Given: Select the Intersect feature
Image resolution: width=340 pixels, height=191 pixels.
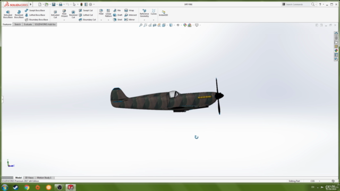Looking at the screenshot, I should coord(130,15).
